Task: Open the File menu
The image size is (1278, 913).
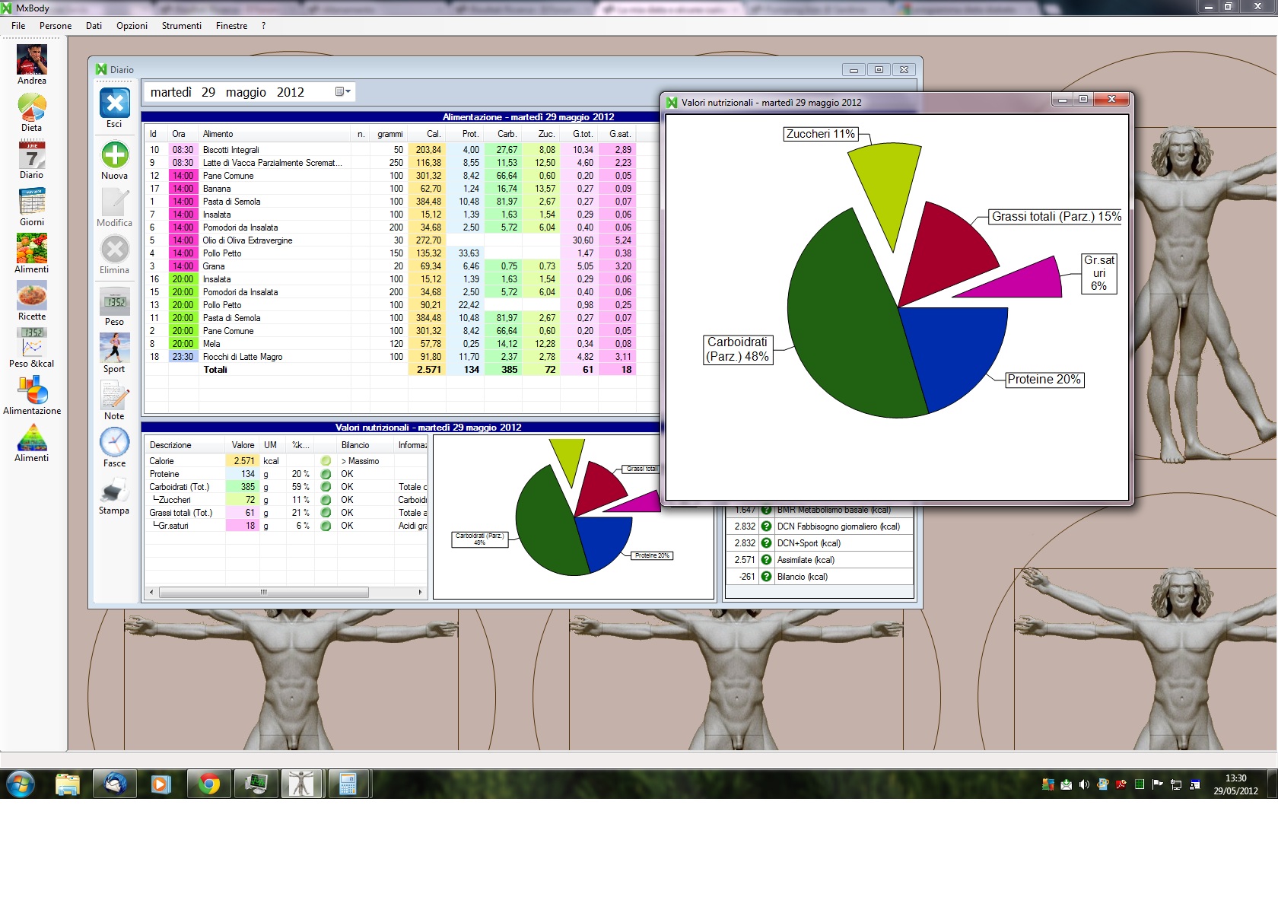Action: tap(18, 26)
